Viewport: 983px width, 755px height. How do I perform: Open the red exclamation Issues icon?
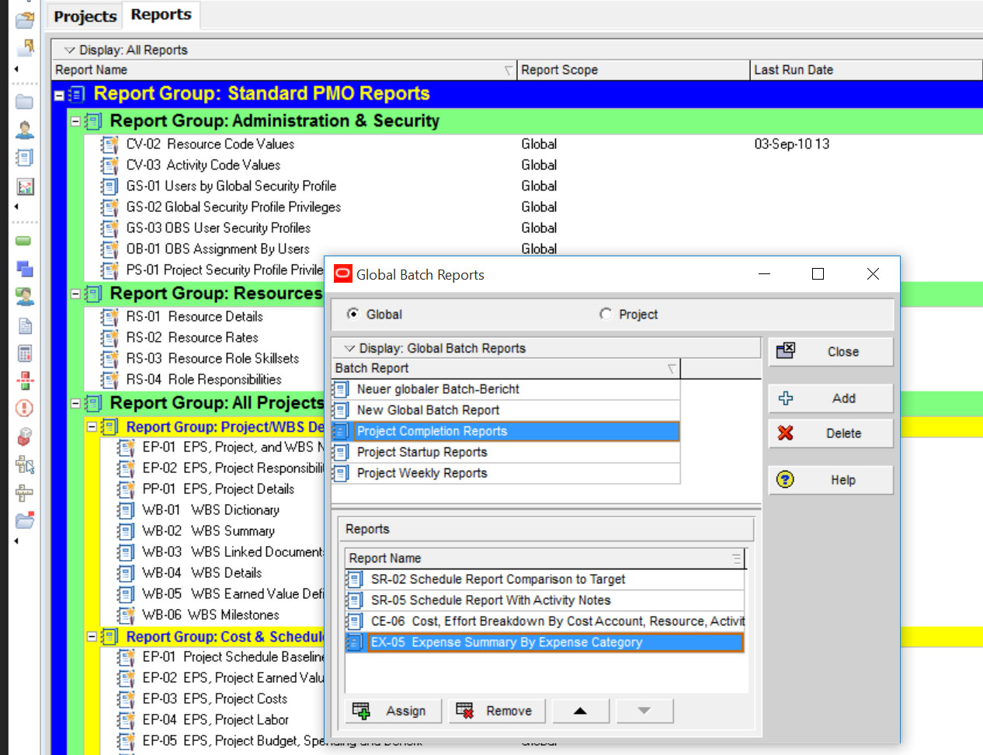[x=25, y=409]
